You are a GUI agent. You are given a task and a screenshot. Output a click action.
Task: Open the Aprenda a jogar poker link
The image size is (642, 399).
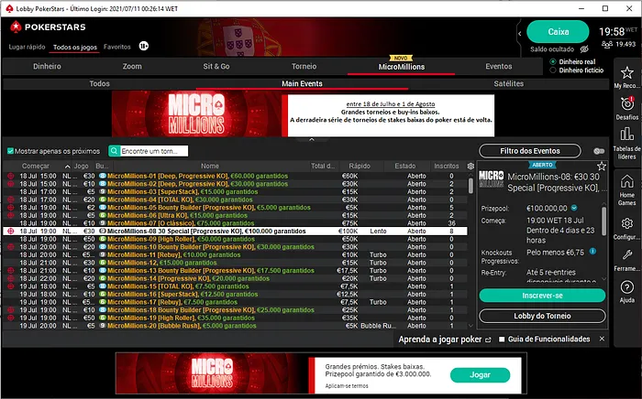(439, 340)
